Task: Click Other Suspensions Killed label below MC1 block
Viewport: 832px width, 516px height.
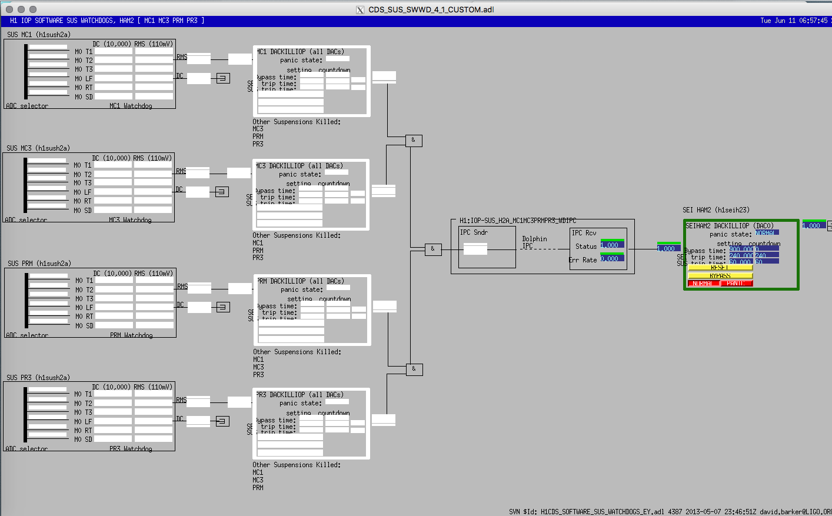Action: tap(297, 122)
